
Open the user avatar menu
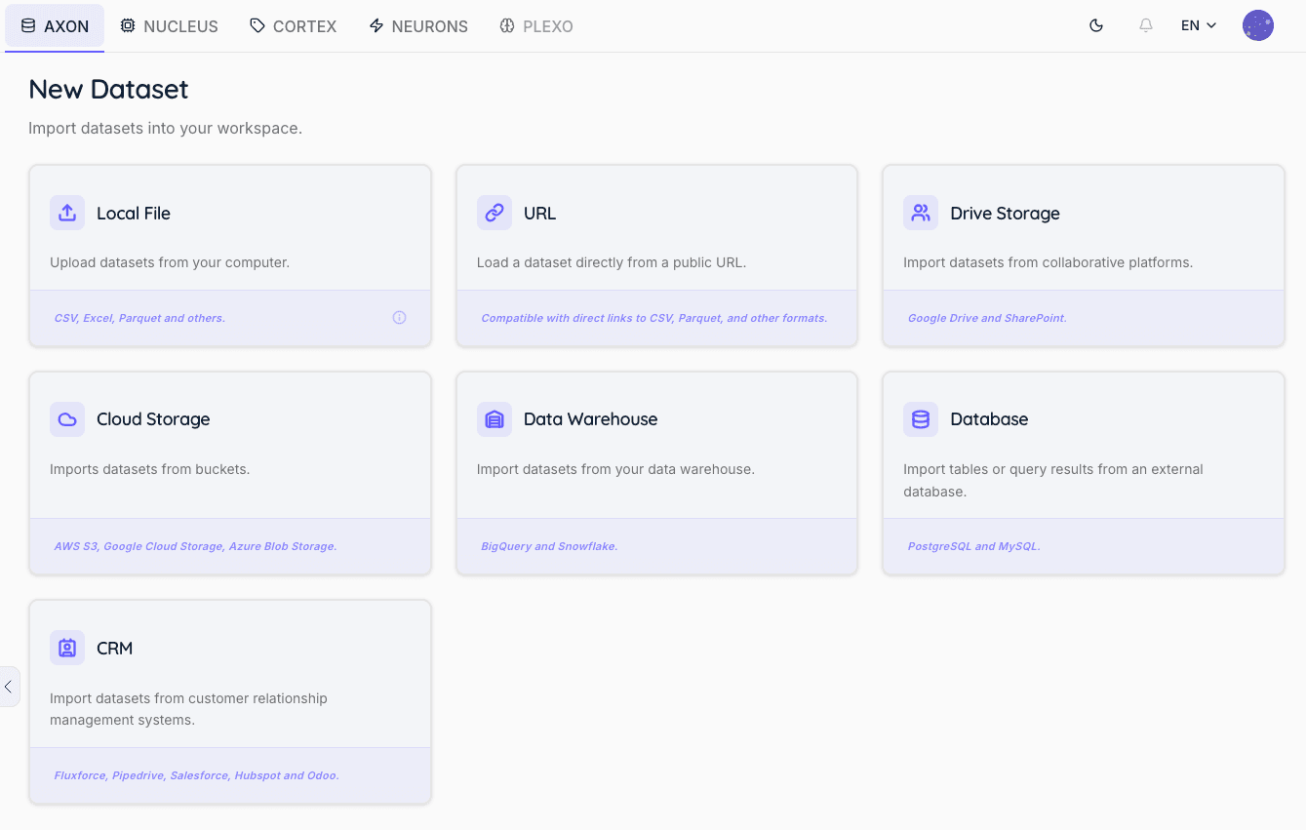(x=1258, y=25)
